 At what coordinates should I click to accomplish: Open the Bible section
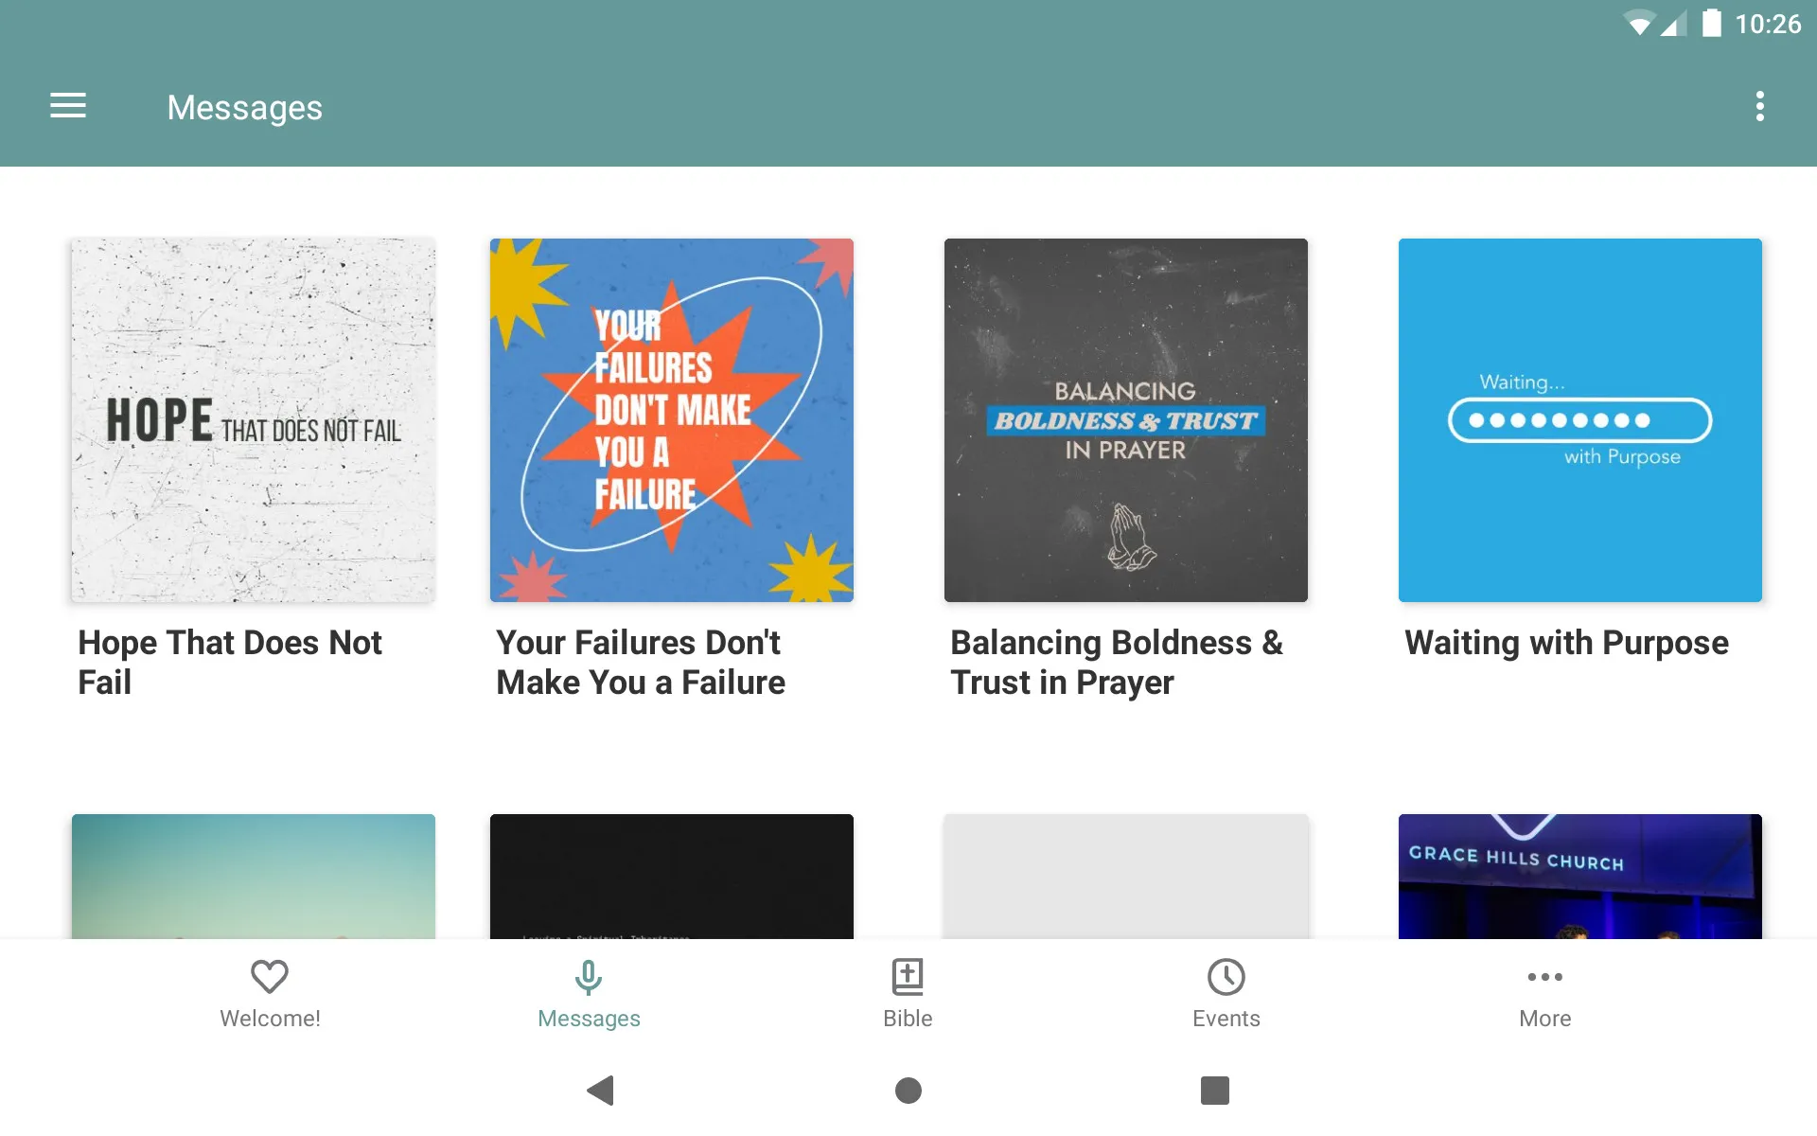[x=907, y=992]
